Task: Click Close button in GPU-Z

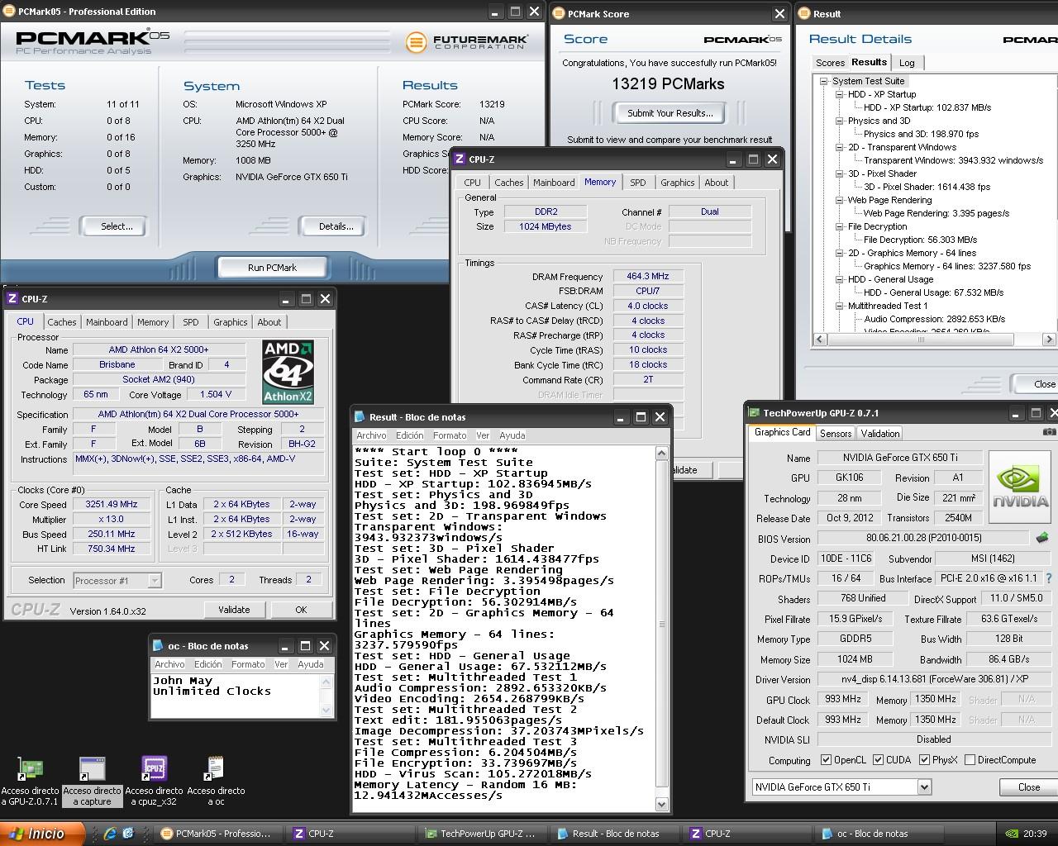Action: 1029,787
